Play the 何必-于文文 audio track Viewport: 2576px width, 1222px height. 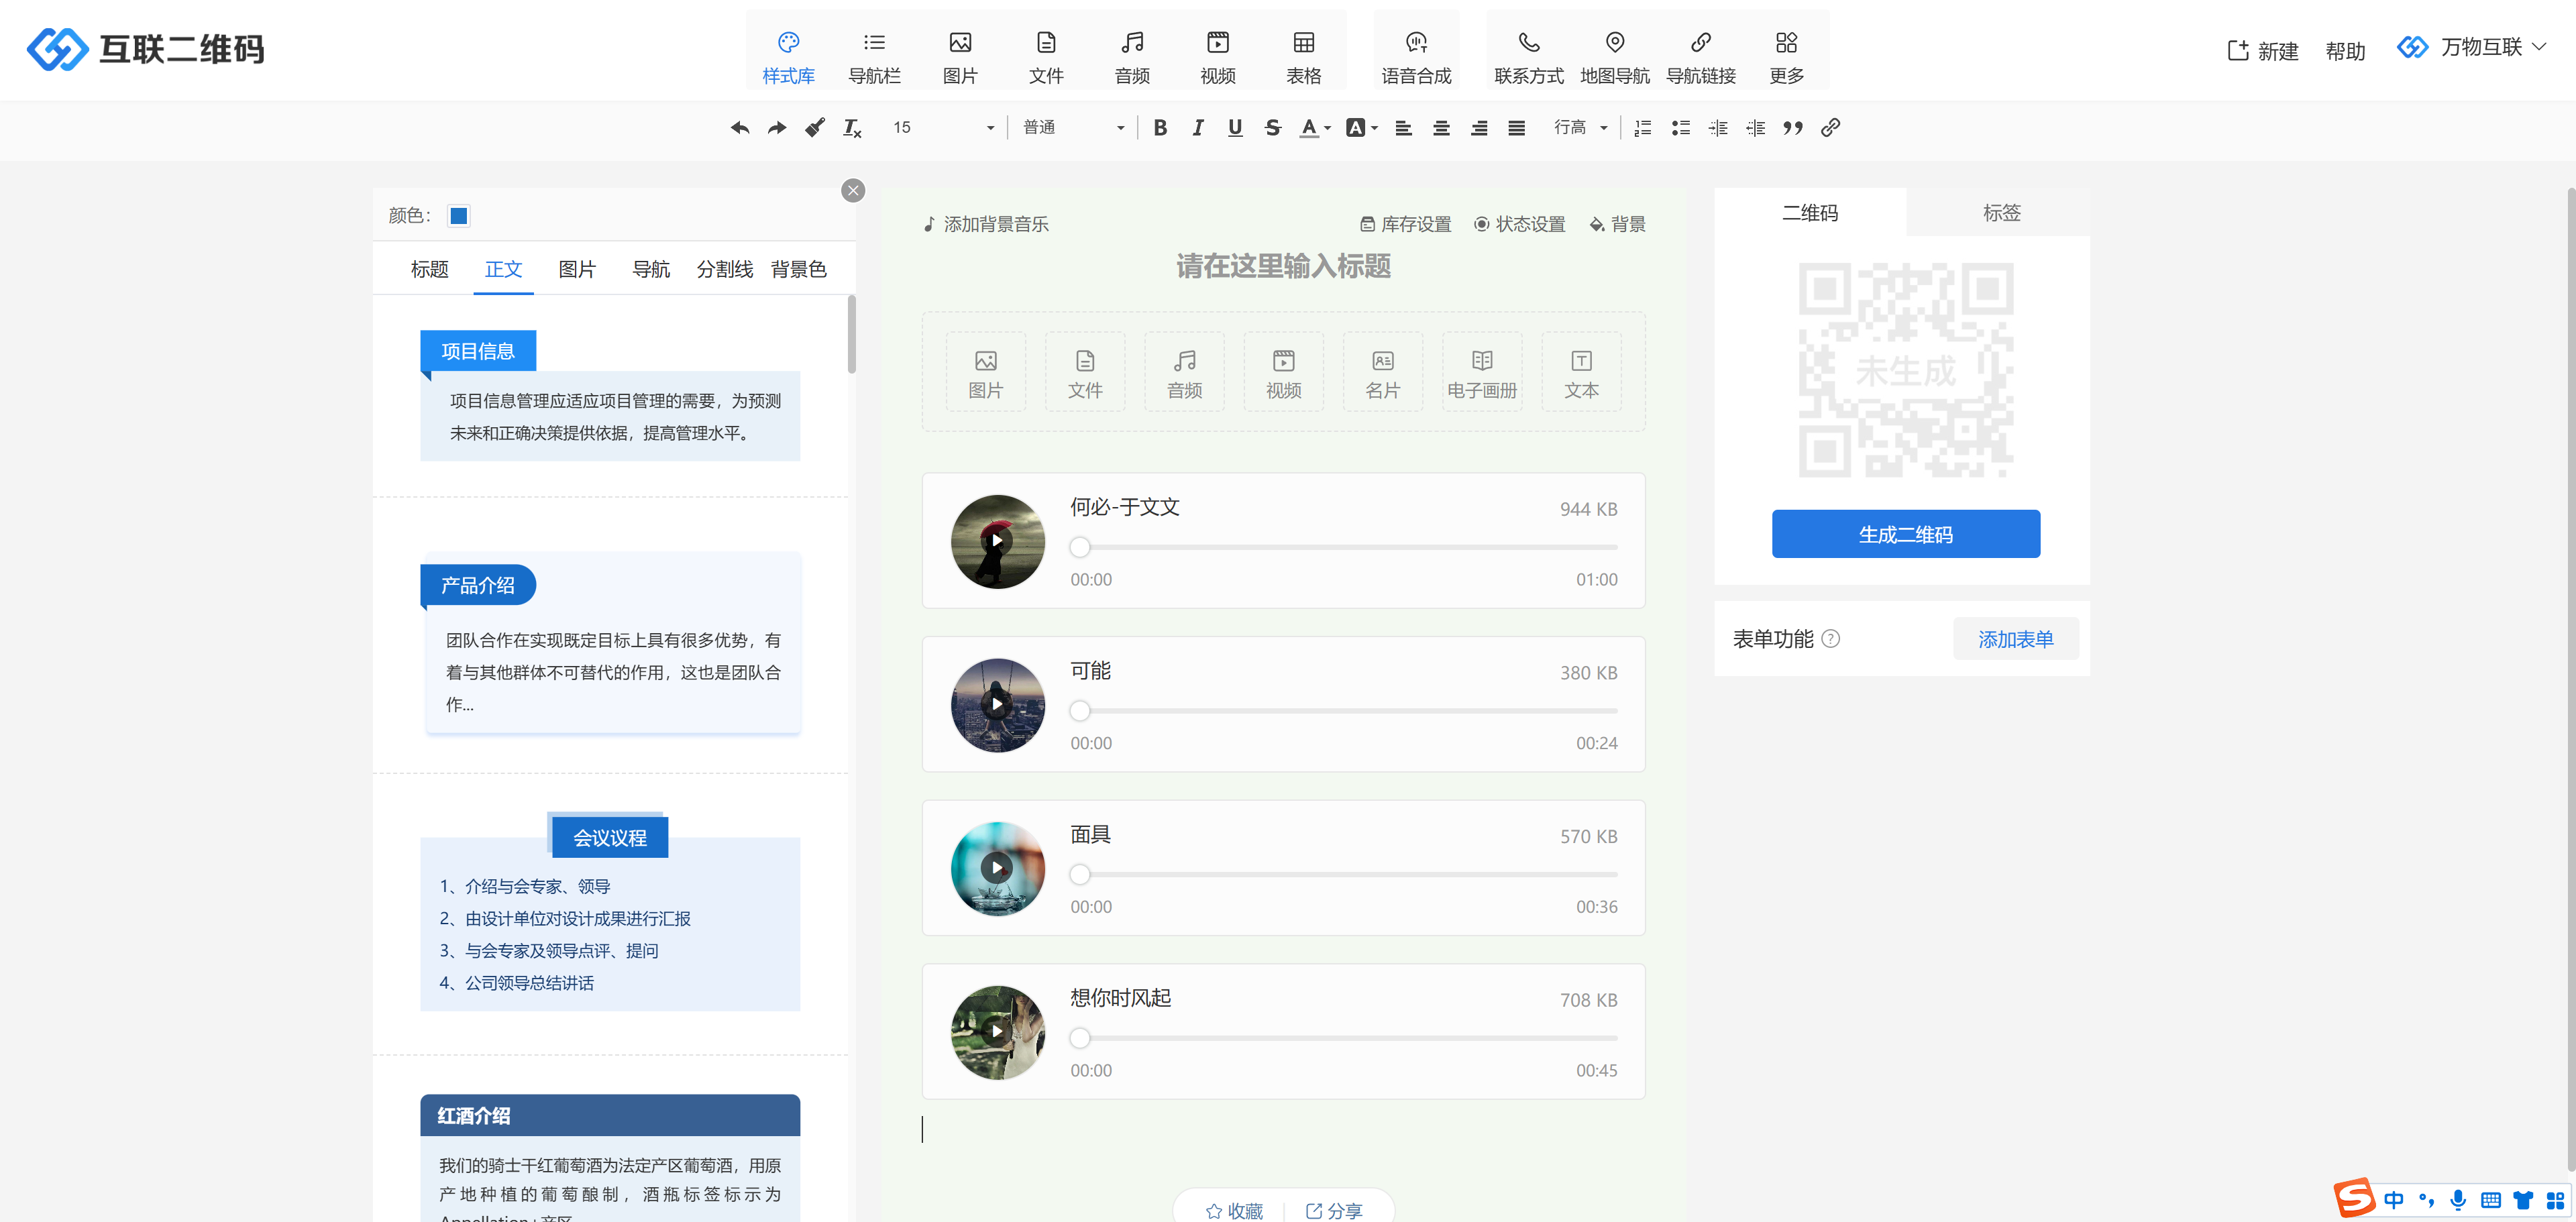[997, 541]
